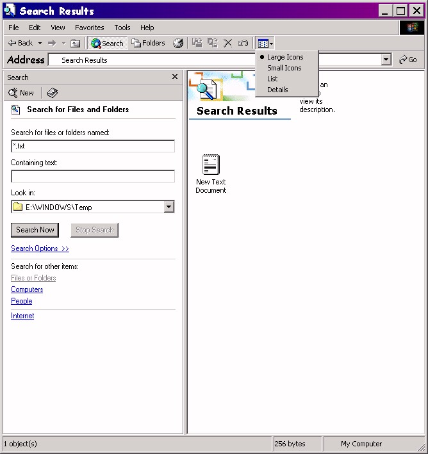The image size is (428, 454).
Task: Select List view option
Action: 272,79
